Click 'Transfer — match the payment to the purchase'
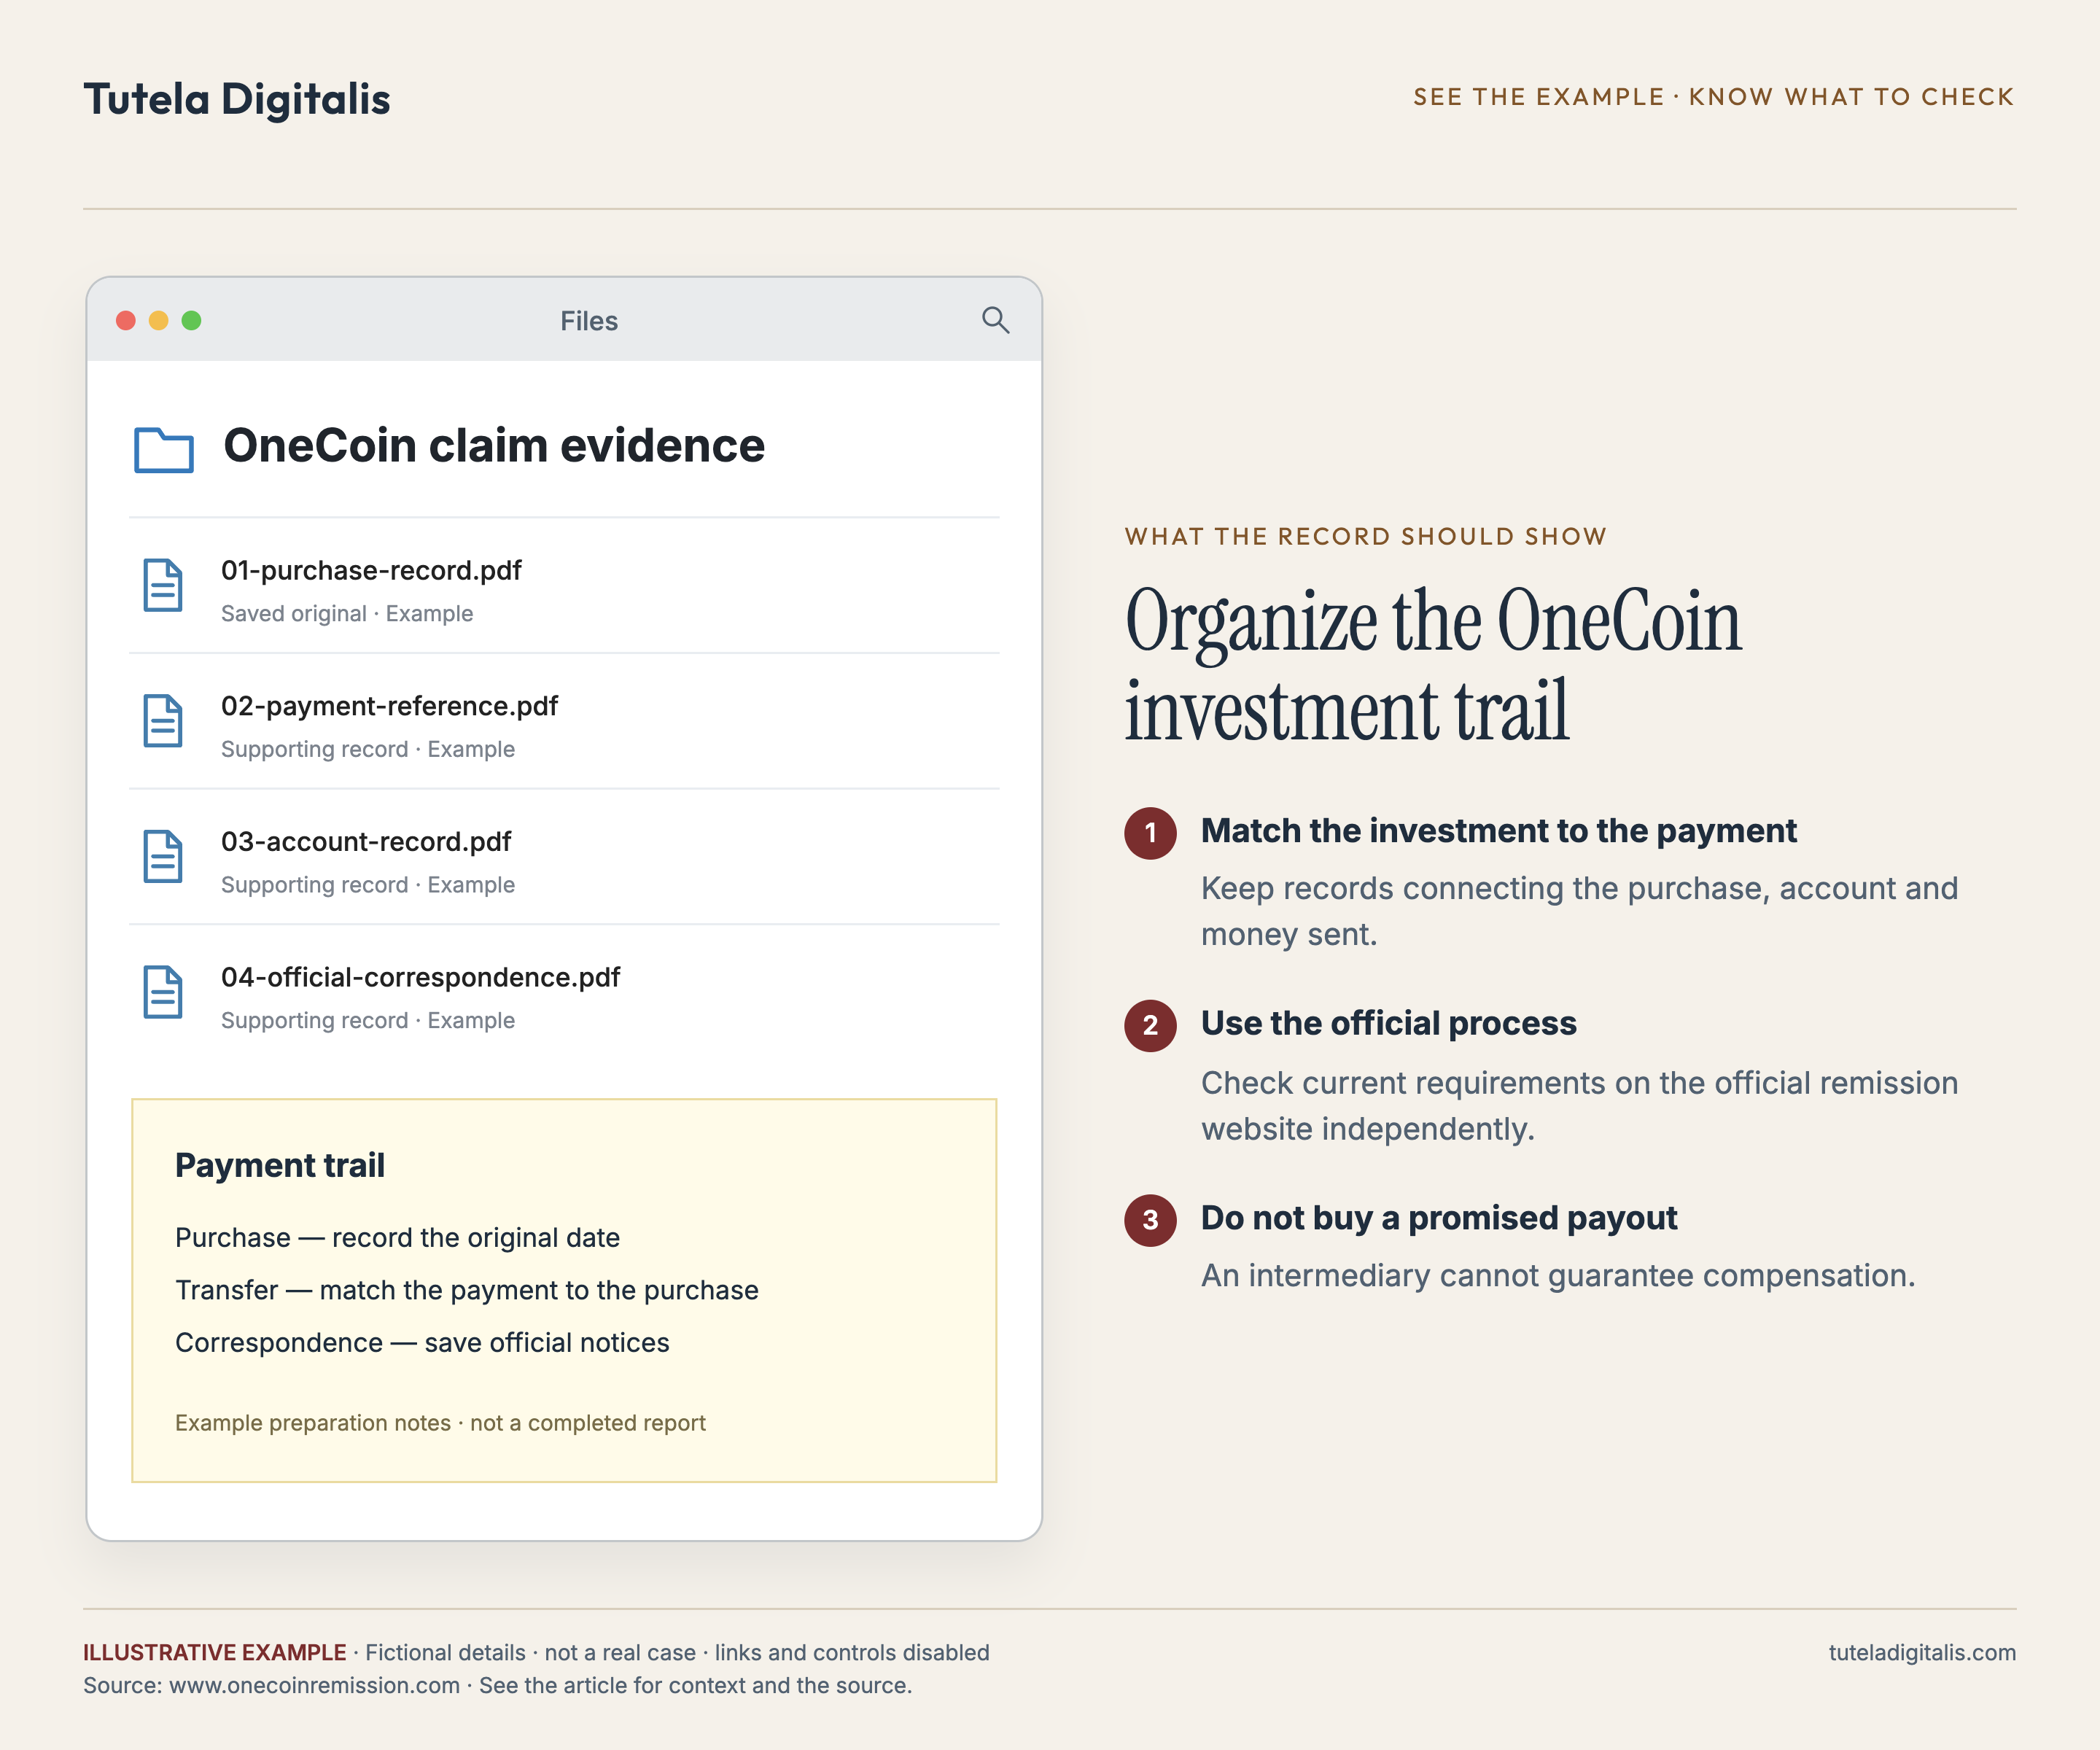This screenshot has height=1750, width=2100. click(467, 1291)
